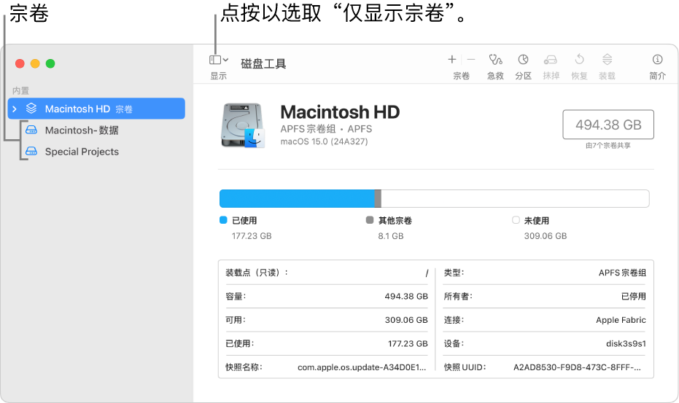Click the 抹掉 erase icon
The image size is (679, 403).
pos(551,59)
